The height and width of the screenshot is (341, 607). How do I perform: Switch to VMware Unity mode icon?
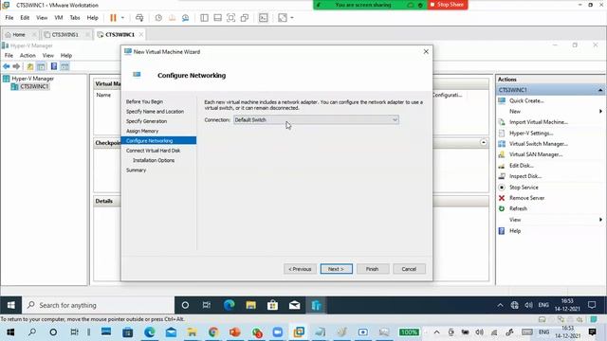245,18
